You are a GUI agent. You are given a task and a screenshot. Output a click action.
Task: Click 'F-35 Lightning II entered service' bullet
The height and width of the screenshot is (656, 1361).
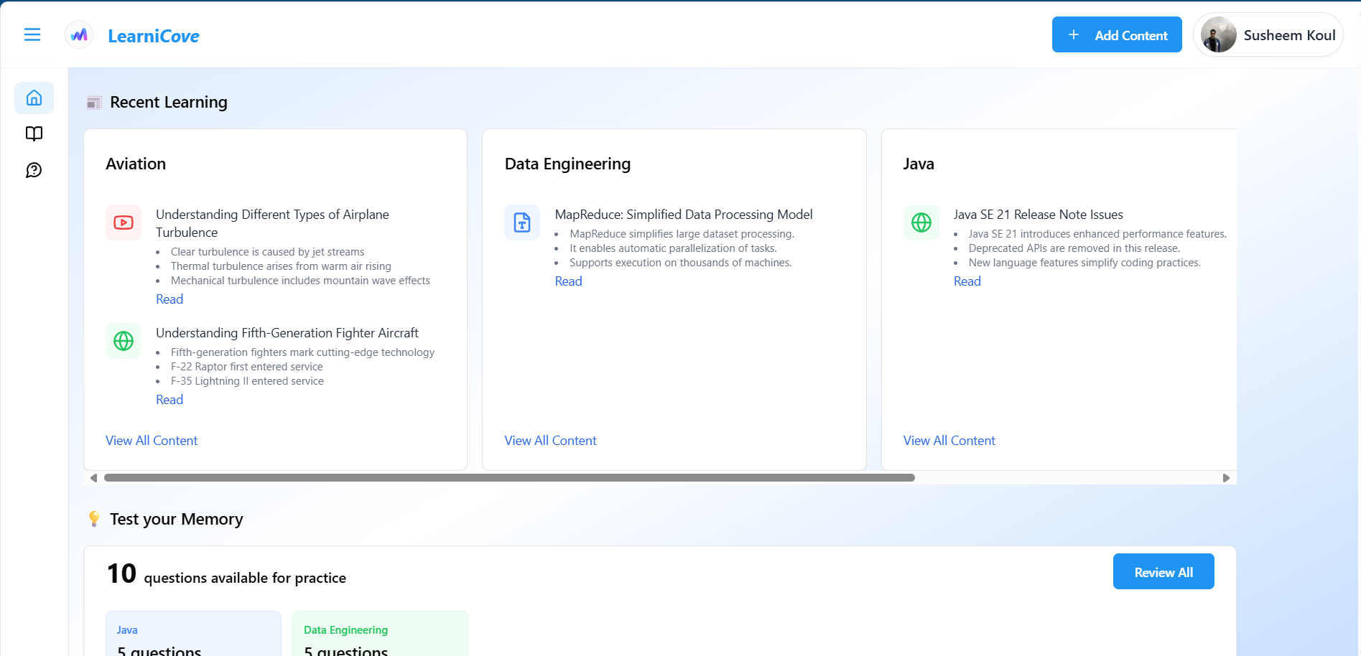pos(247,381)
